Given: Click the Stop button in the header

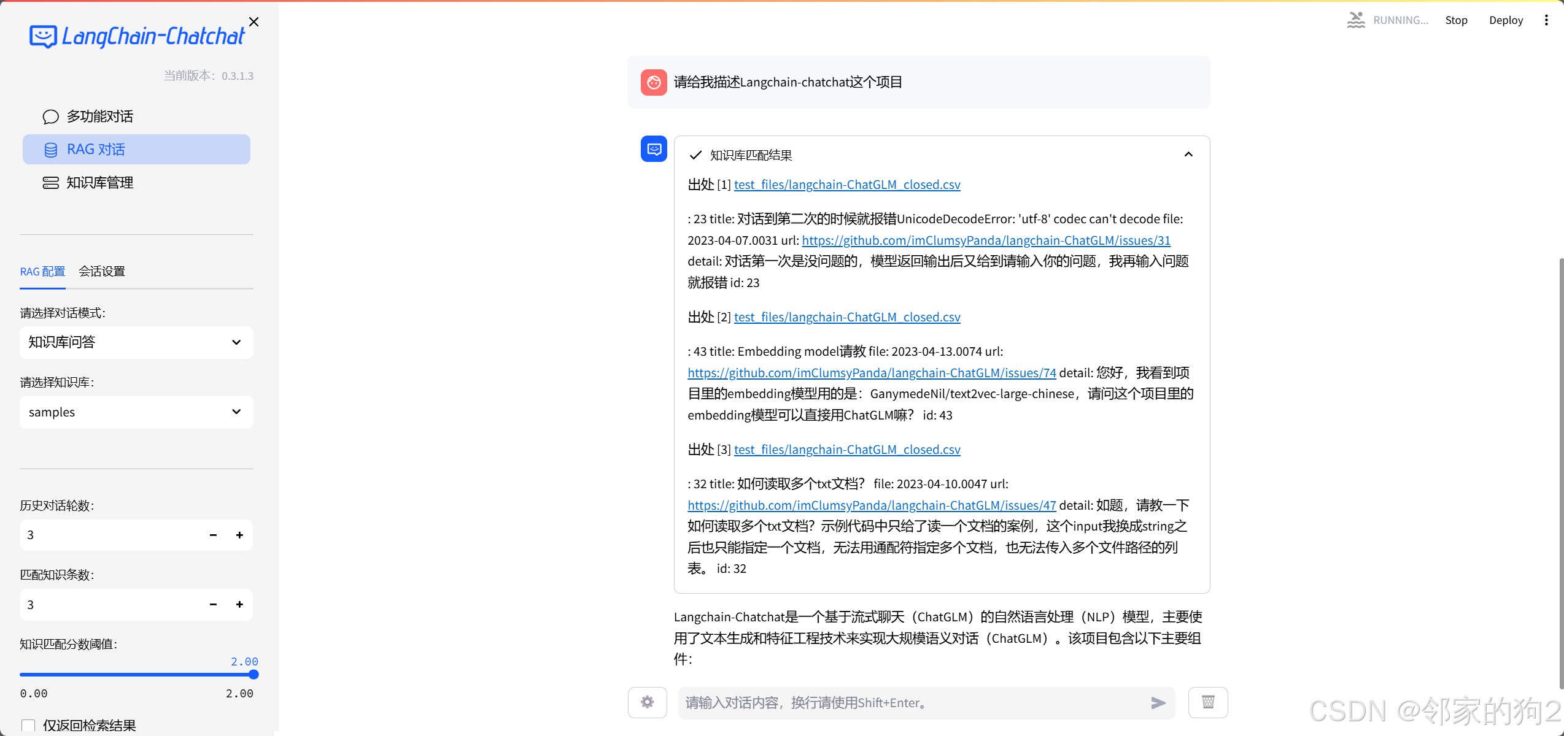Looking at the screenshot, I should click(1456, 20).
